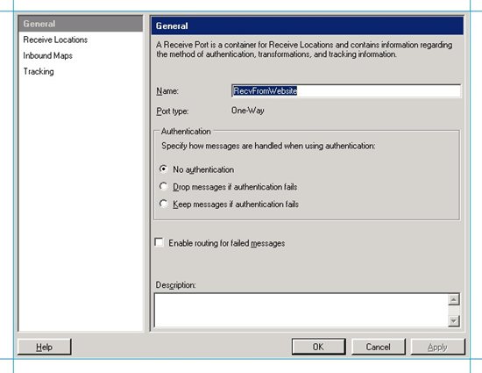Confirm with the OK button
This screenshot has height=373, width=482.
318,347
